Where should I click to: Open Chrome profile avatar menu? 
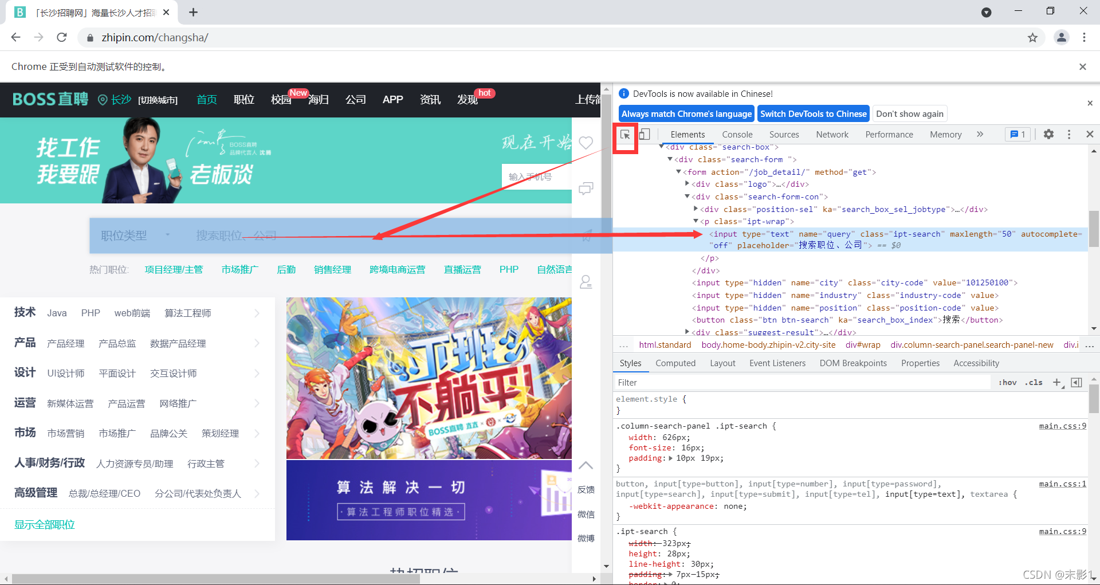(x=1062, y=37)
